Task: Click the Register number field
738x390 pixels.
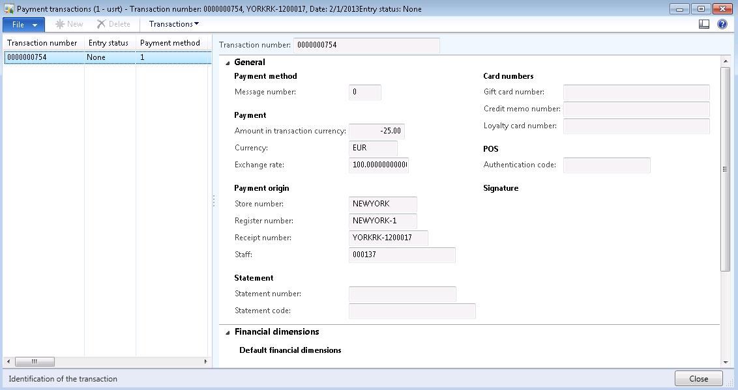Action: [x=383, y=221]
